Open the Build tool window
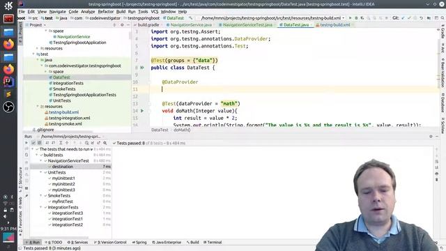This screenshot has width=446, height=251. coord(193,242)
